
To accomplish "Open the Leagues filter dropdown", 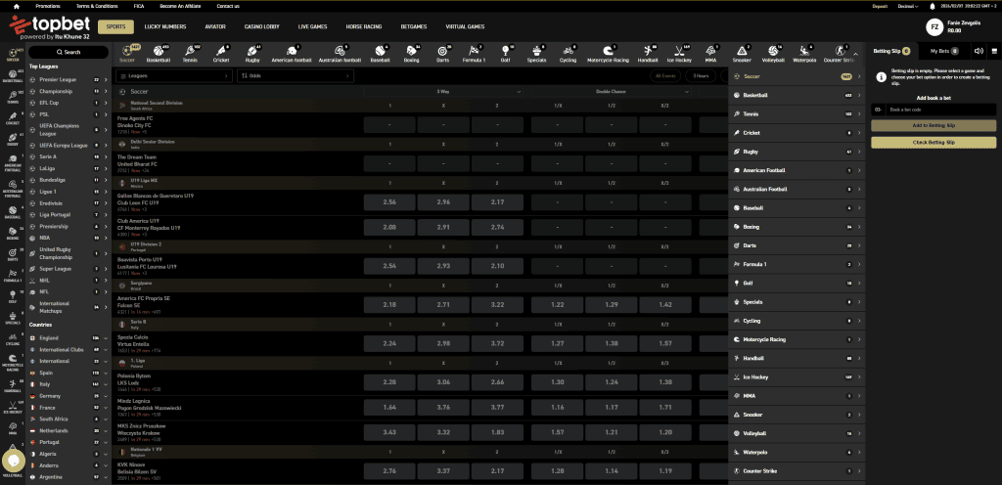I will click(174, 76).
